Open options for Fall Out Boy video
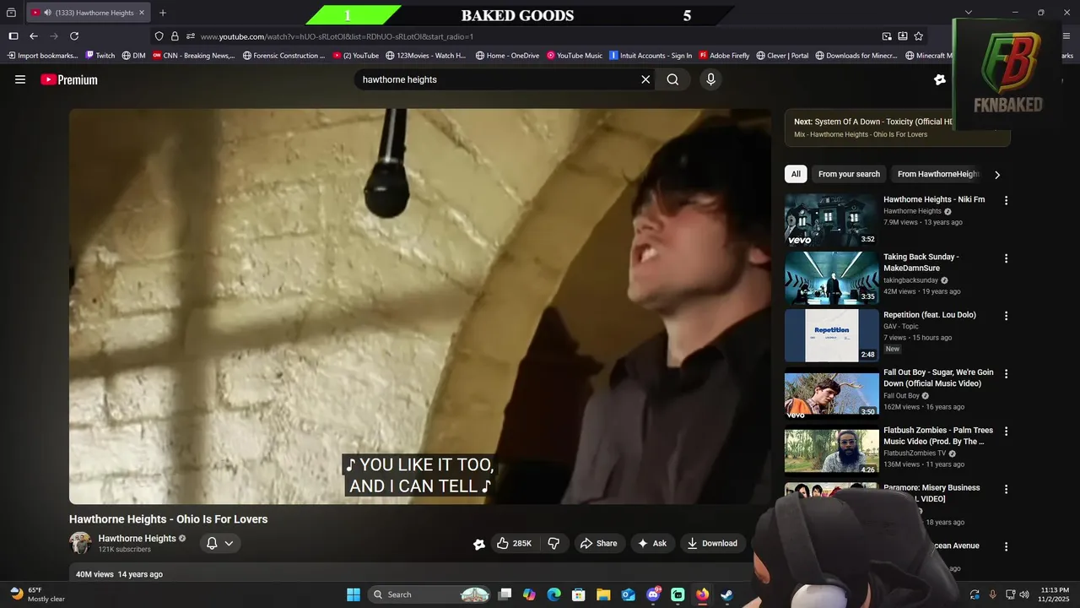The width and height of the screenshot is (1080, 608). click(x=1006, y=373)
